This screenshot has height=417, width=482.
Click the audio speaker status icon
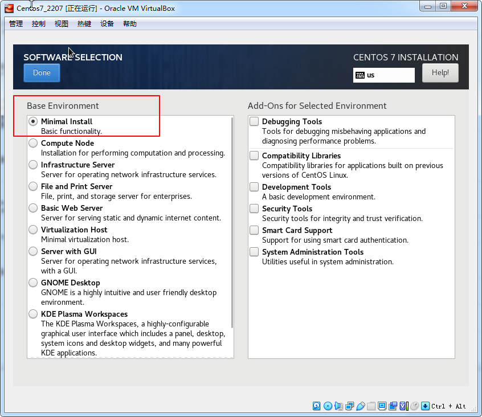pyautogui.click(x=338, y=406)
